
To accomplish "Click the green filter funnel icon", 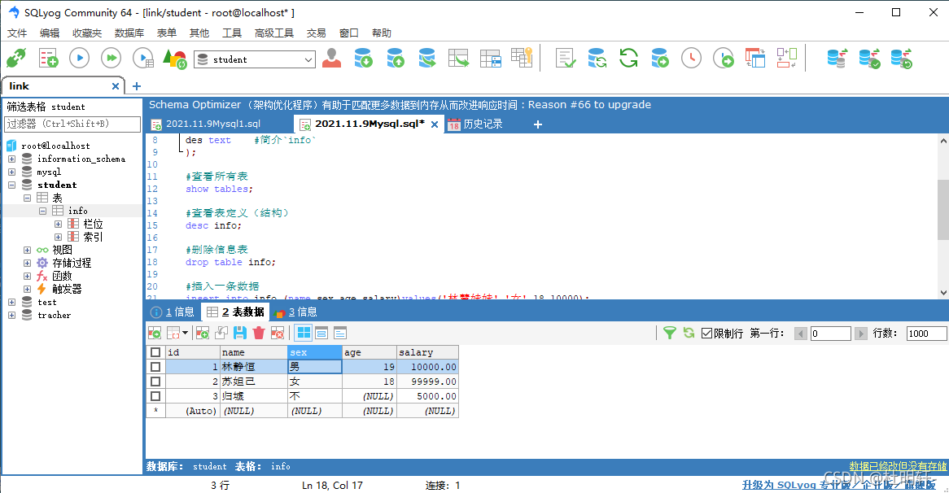I will (x=669, y=333).
